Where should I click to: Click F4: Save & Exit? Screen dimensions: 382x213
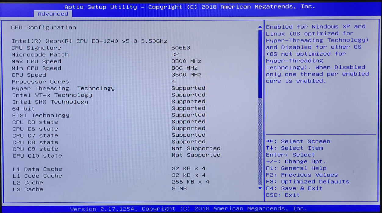pos(294,188)
